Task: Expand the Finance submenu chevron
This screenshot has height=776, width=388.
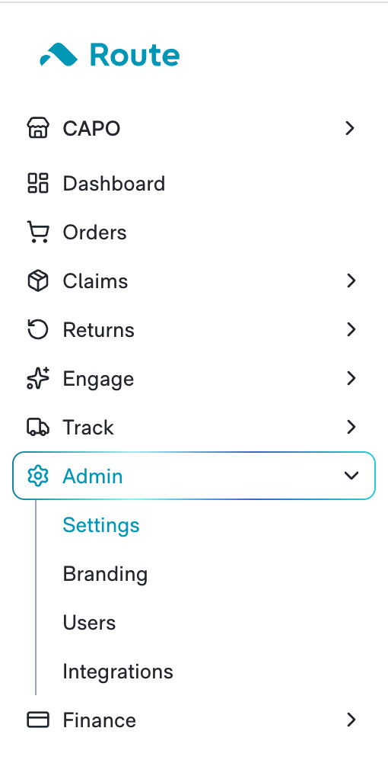Action: click(351, 720)
